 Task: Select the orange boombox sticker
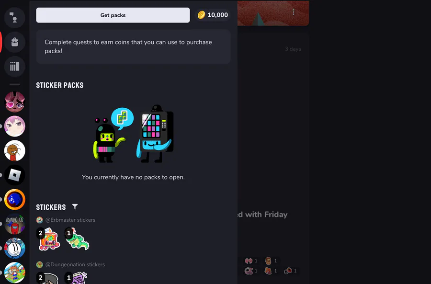pos(49,239)
